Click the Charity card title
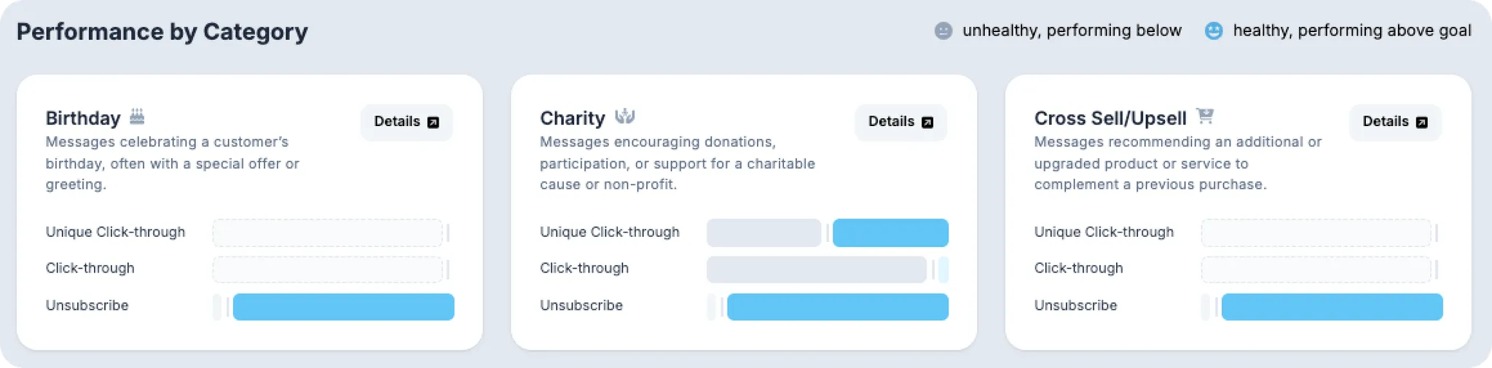Viewport: 1492px width, 368px height. tap(573, 118)
